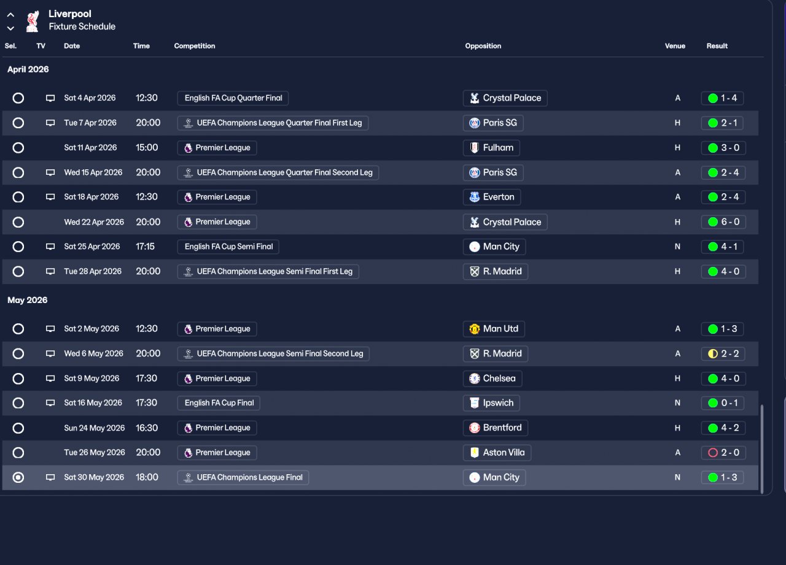The image size is (786, 565).
Task: Click the fixture list vertical scrollbar
Action: [x=762, y=448]
